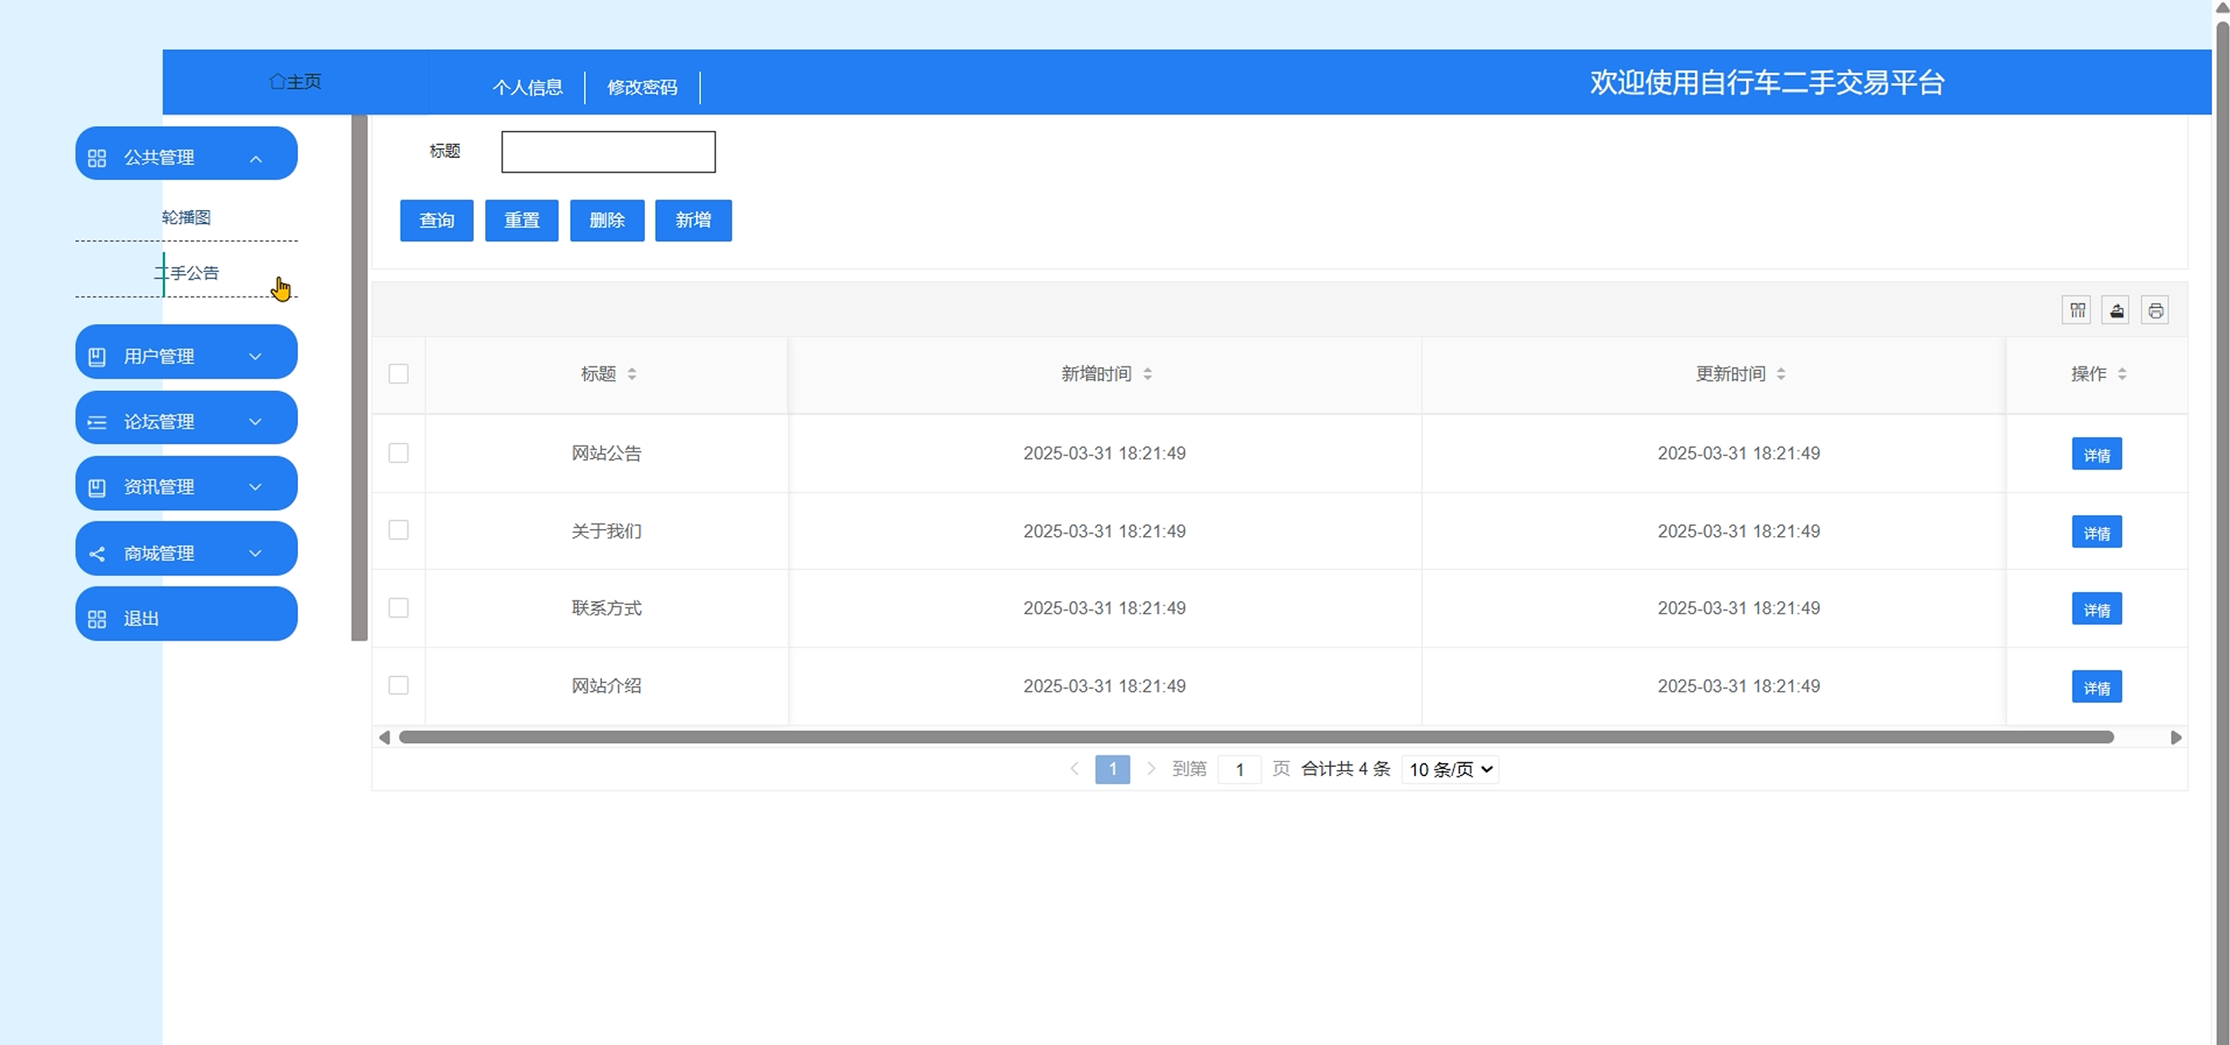Screen dimensions: 2230x1045
Task: Click the horizontal scrollbar under the table
Action: coord(1256,737)
